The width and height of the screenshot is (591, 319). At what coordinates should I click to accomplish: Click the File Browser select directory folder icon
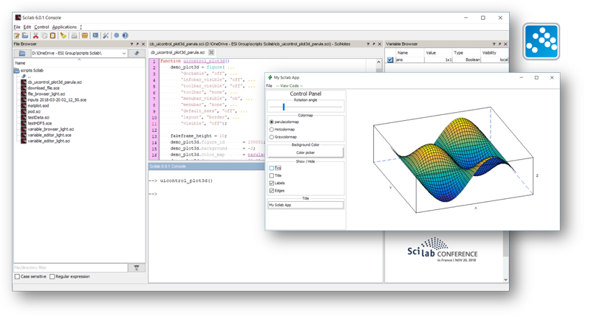pos(22,53)
